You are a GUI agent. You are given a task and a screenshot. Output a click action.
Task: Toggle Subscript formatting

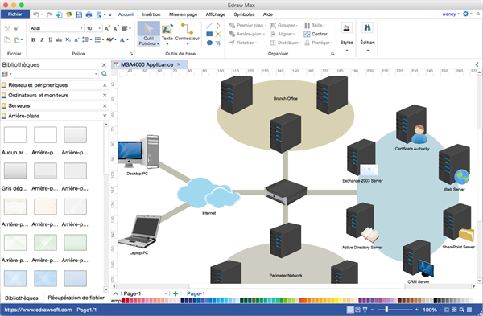(68, 39)
